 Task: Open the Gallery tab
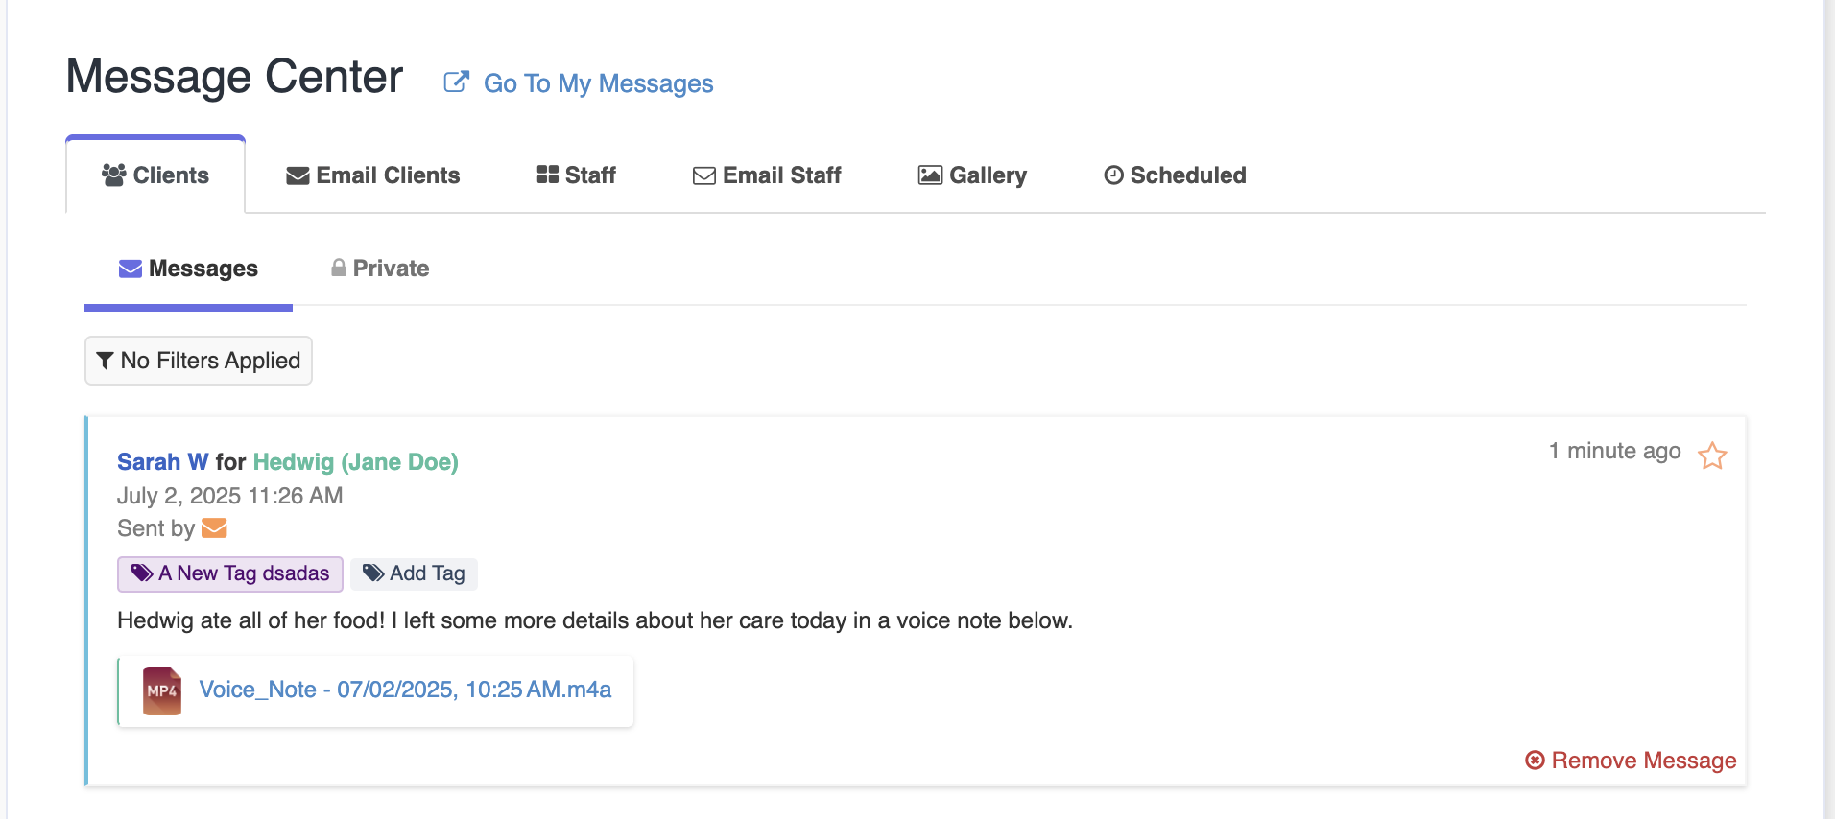[972, 175]
